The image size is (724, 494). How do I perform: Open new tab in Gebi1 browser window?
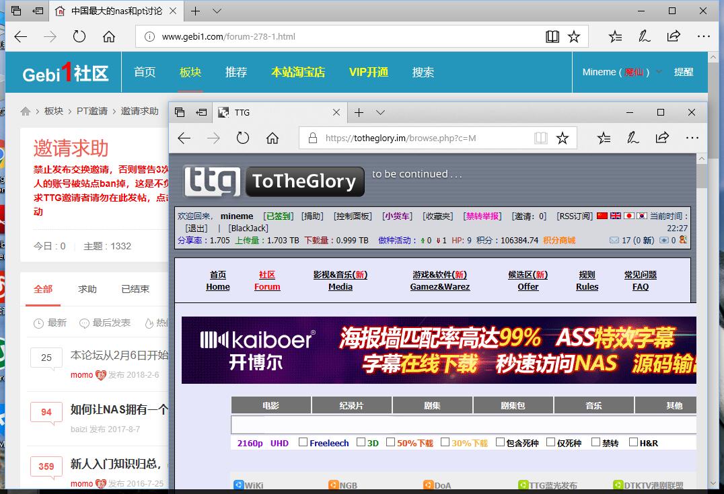(x=195, y=11)
